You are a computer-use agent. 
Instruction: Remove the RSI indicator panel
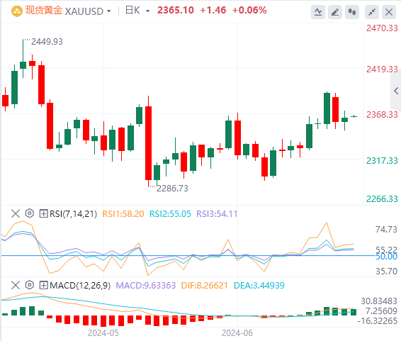(16, 213)
